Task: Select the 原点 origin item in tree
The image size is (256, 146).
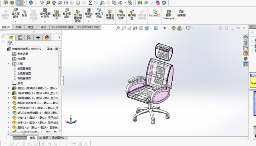Action: (x=20, y=83)
